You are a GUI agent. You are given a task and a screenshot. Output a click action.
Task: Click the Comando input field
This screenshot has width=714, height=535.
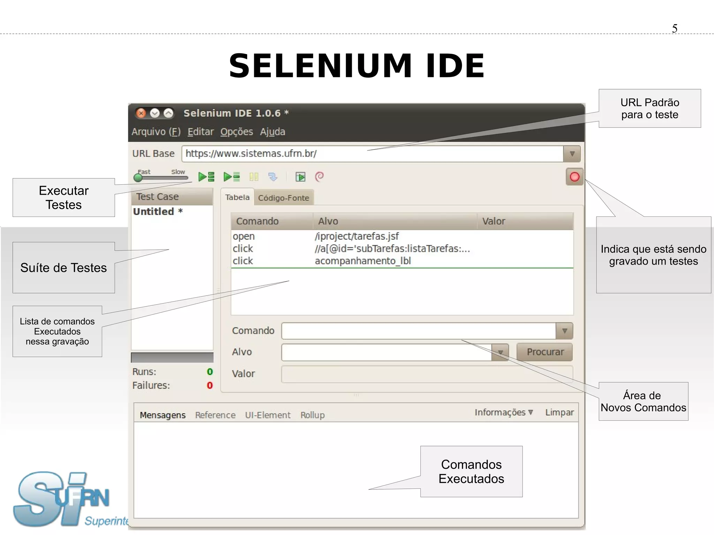click(419, 331)
